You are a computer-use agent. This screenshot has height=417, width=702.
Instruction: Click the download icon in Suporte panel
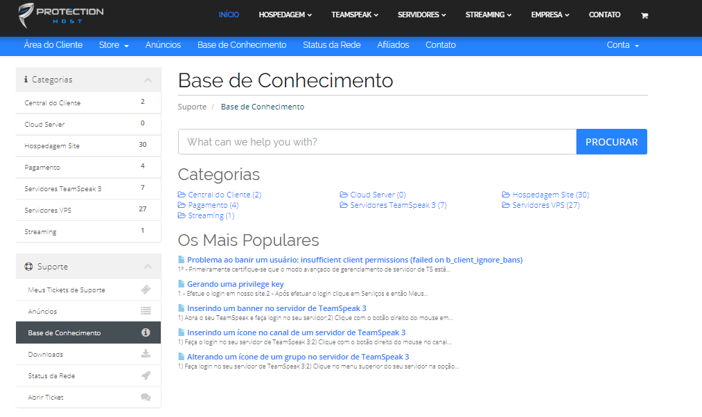click(x=146, y=354)
